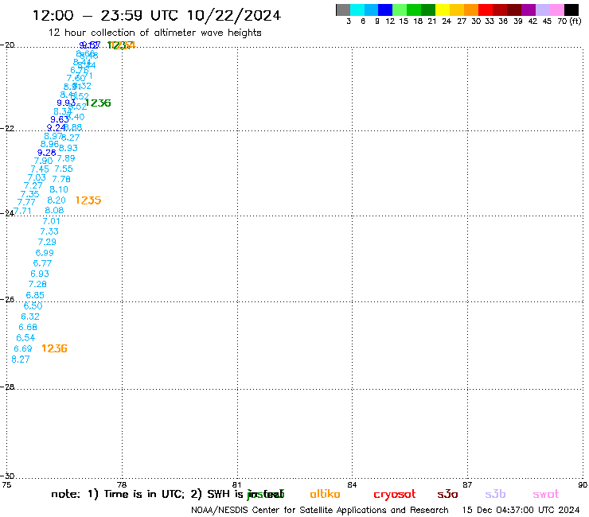Select the wave height value '8.10'
This screenshot has height=517, width=589.
(x=59, y=189)
